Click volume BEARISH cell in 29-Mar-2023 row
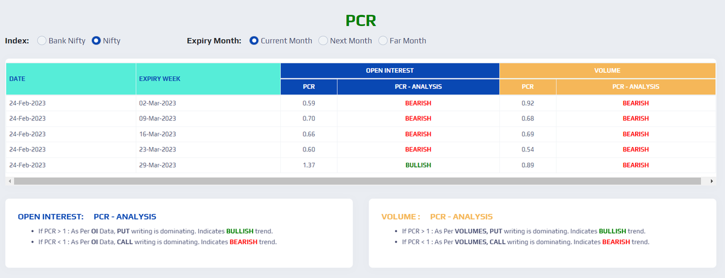 click(636, 165)
